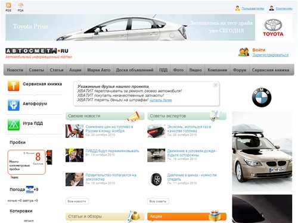The height and width of the screenshot is (223, 298).
Task: Open the Акции menu item in the navigation bar
Action: (x=75, y=70)
